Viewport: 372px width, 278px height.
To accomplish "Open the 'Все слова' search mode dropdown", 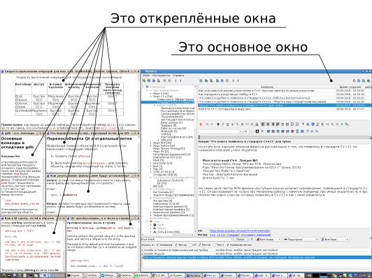I will click(269, 240).
